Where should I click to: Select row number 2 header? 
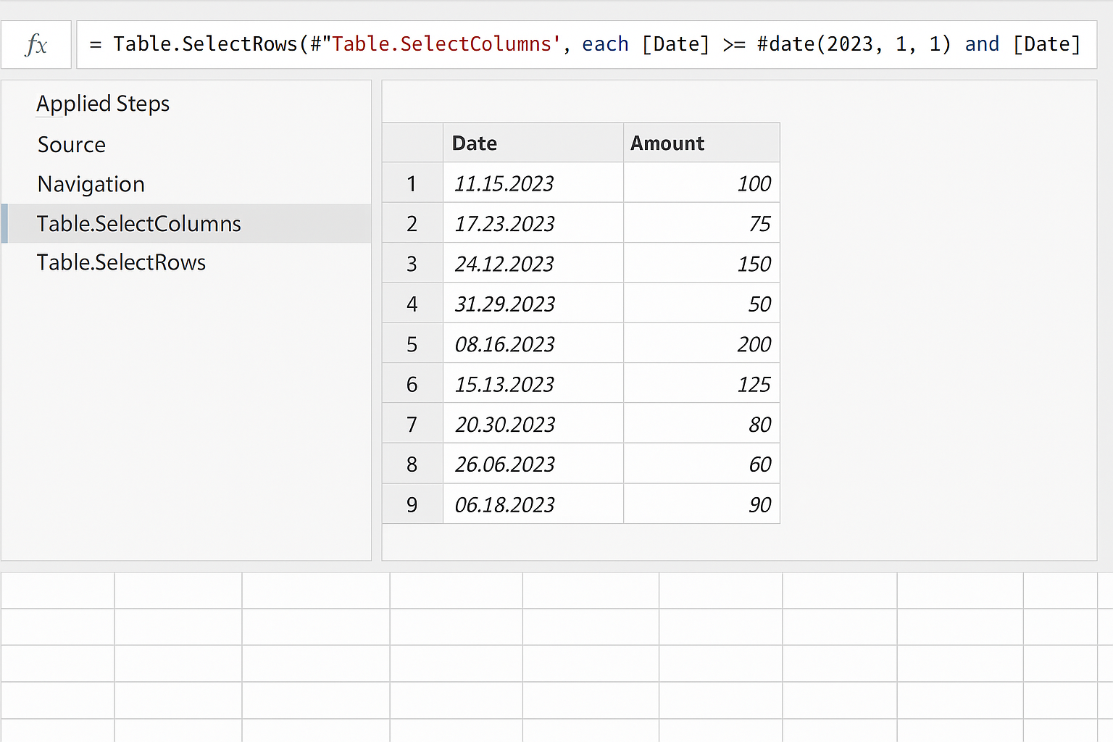click(x=412, y=222)
